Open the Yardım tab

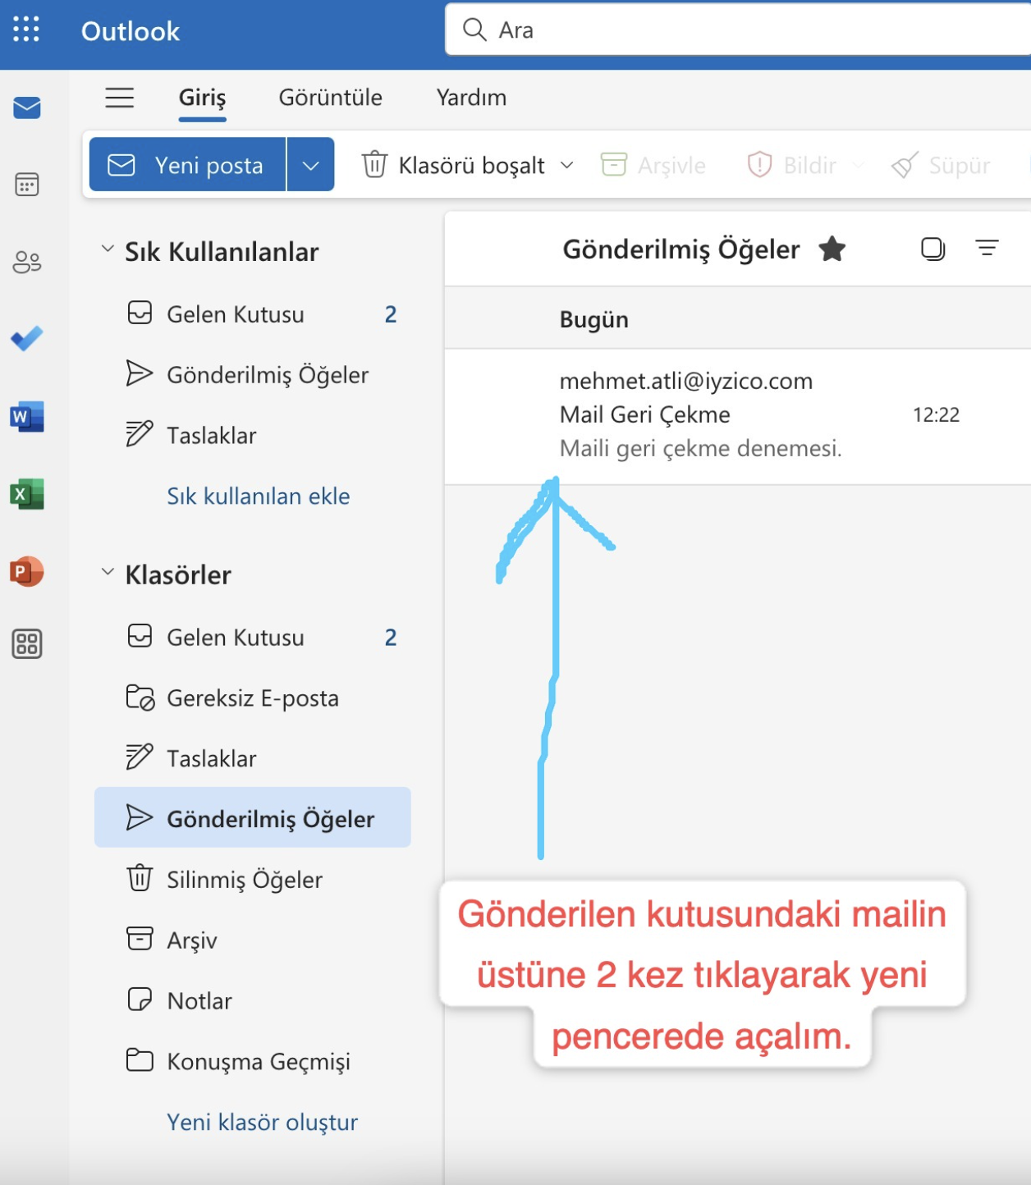[471, 98]
